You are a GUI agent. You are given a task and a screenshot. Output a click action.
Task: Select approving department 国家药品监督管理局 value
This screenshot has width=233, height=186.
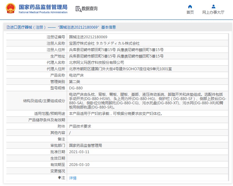click(86, 145)
